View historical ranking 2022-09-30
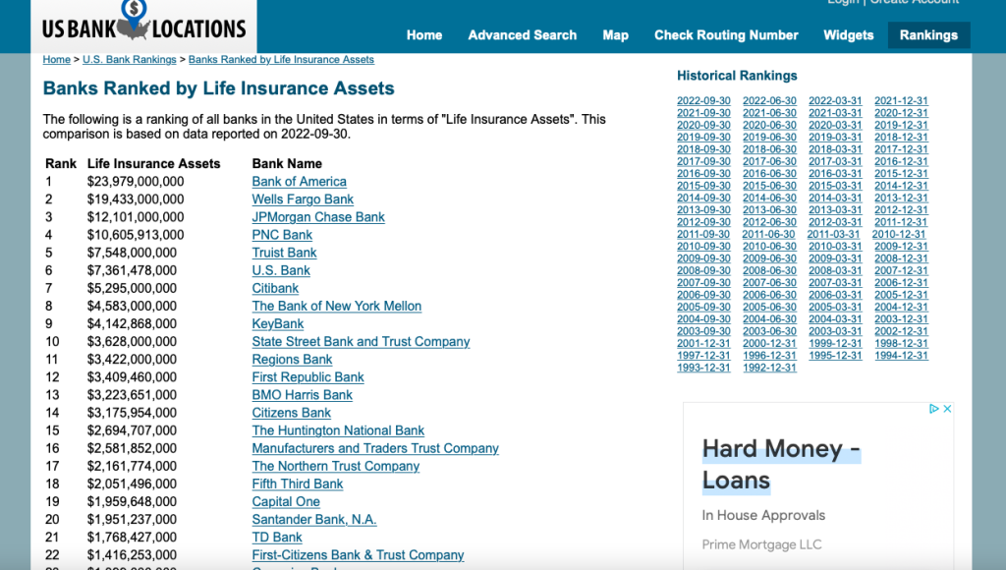1006x570 pixels. [x=703, y=101]
